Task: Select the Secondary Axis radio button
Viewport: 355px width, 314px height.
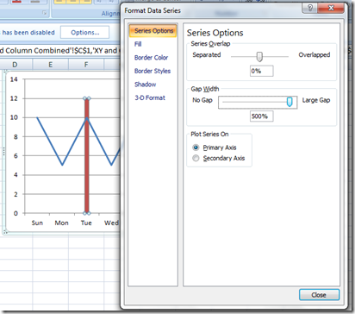Action: point(196,158)
